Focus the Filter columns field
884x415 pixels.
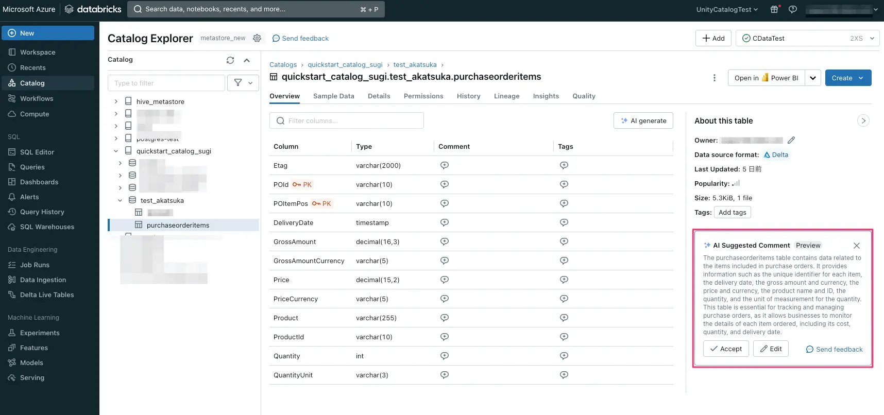click(347, 120)
